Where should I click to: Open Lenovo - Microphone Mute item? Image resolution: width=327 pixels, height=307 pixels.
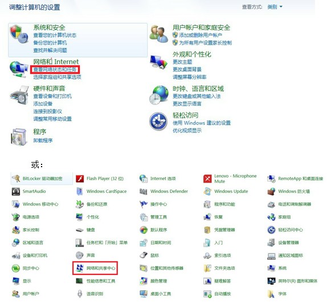[230, 179]
